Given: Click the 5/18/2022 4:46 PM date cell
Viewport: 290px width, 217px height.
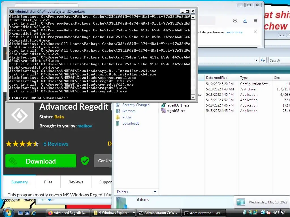Looking at the screenshot, I should coord(220,105).
